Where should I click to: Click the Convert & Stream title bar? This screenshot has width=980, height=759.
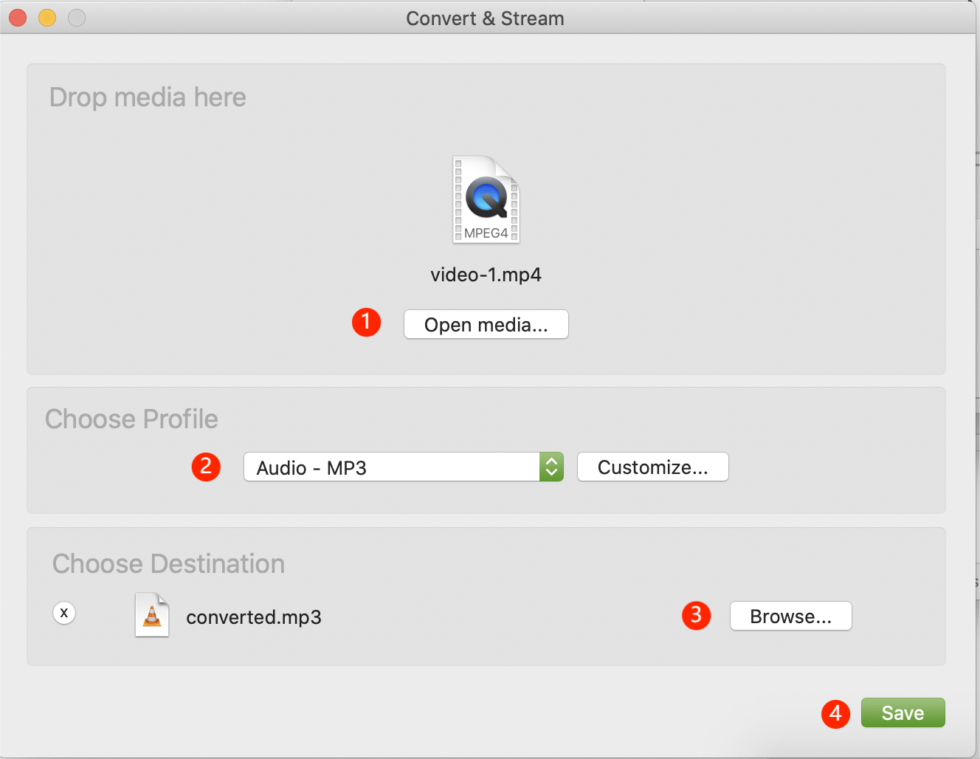pyautogui.click(x=485, y=18)
